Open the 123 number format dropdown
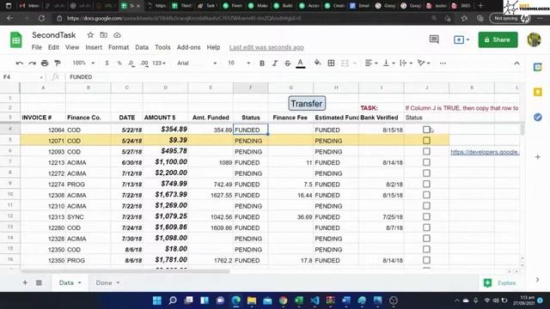Viewport: 550px width, 309px height. point(159,63)
